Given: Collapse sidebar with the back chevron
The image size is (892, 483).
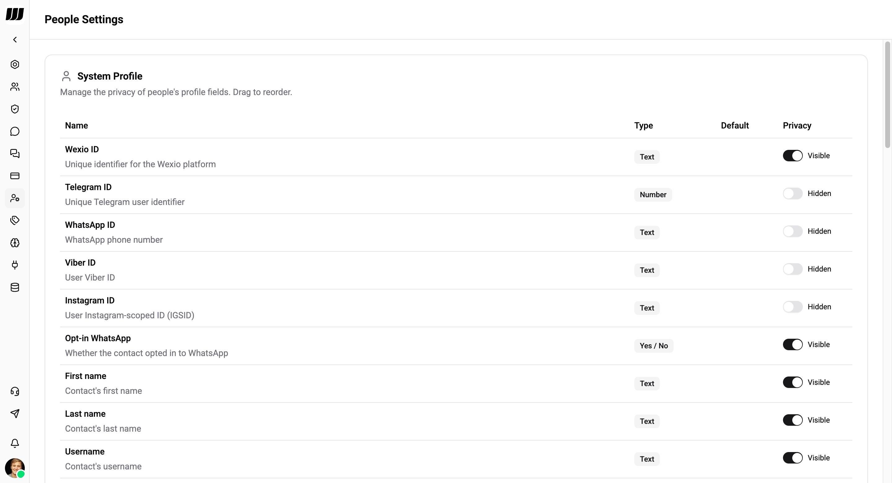Looking at the screenshot, I should tap(15, 40).
